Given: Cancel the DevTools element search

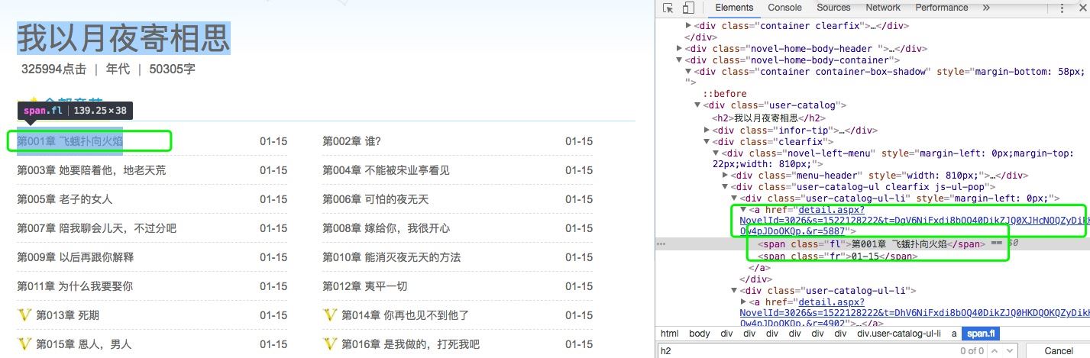Looking at the screenshot, I should 1058,351.
